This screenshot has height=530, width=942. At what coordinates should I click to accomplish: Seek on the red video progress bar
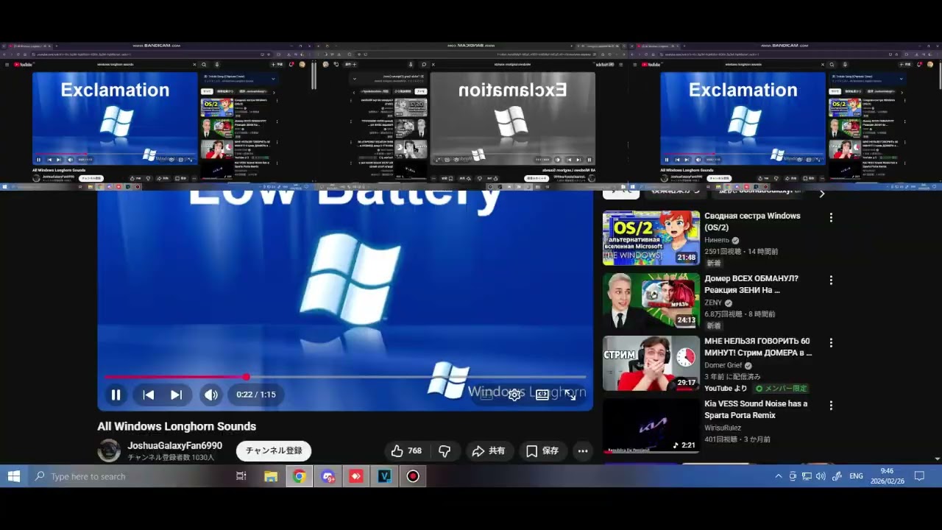tap(345, 377)
